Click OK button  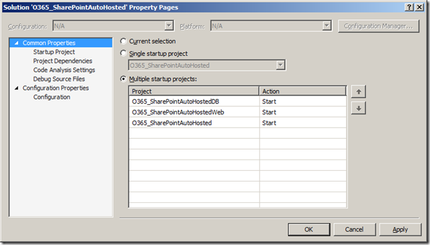[308, 230]
